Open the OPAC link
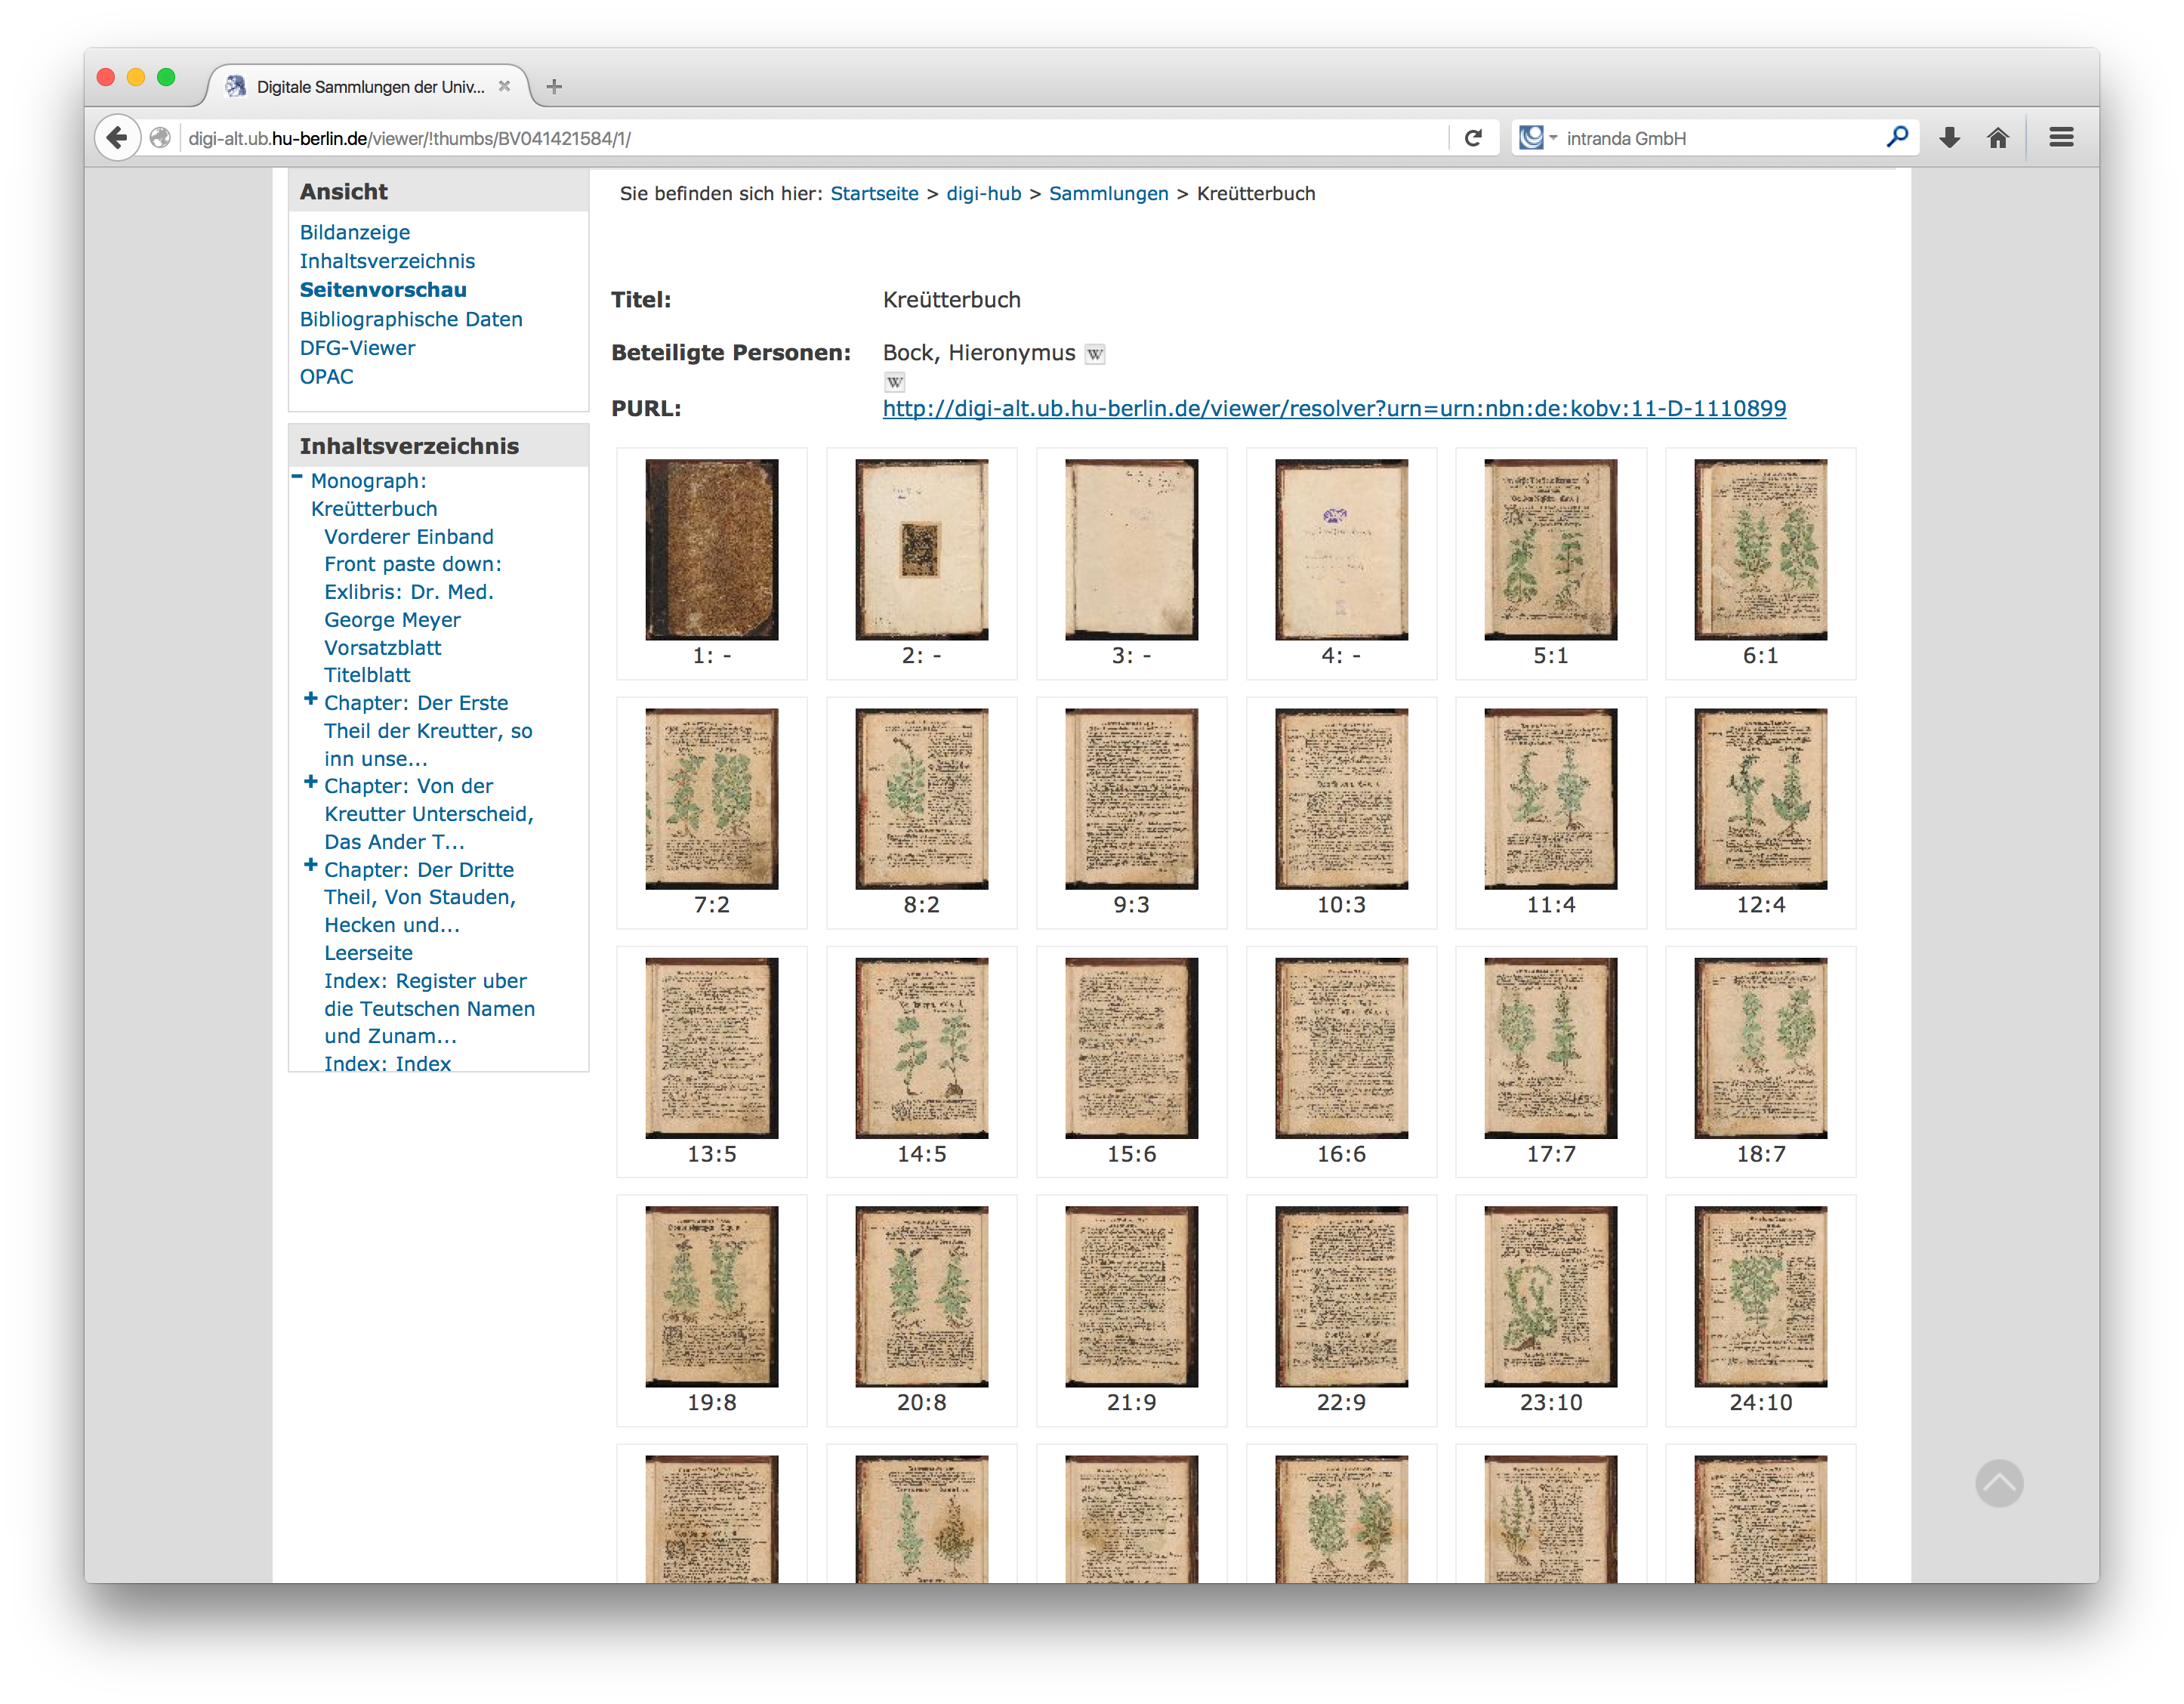The image size is (2184, 1704). click(x=326, y=377)
